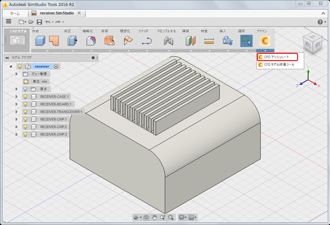Click the Repair tool magnifier icon
Viewport: 330px width, 225px height.
[109, 41]
